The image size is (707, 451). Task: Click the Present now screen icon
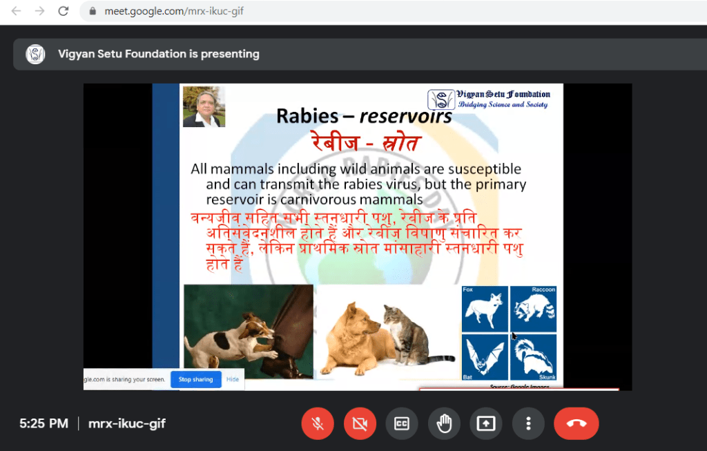click(x=486, y=424)
